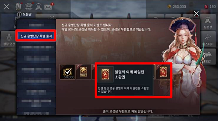This screenshot has width=218, height=121.
Task: Select the 신규 용병단장 특별 출석 tab
Action: pos(36,36)
